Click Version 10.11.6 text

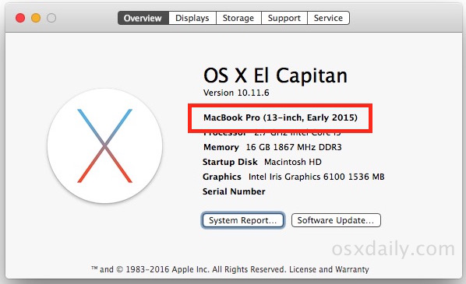coord(236,93)
